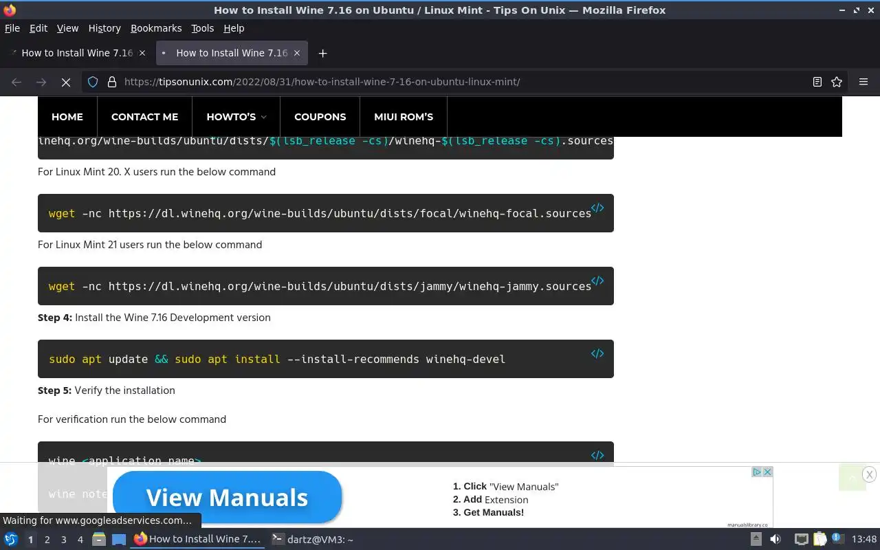Image resolution: width=880 pixels, height=550 pixels.
Task: Open the start menu launcher
Action: click(11, 540)
